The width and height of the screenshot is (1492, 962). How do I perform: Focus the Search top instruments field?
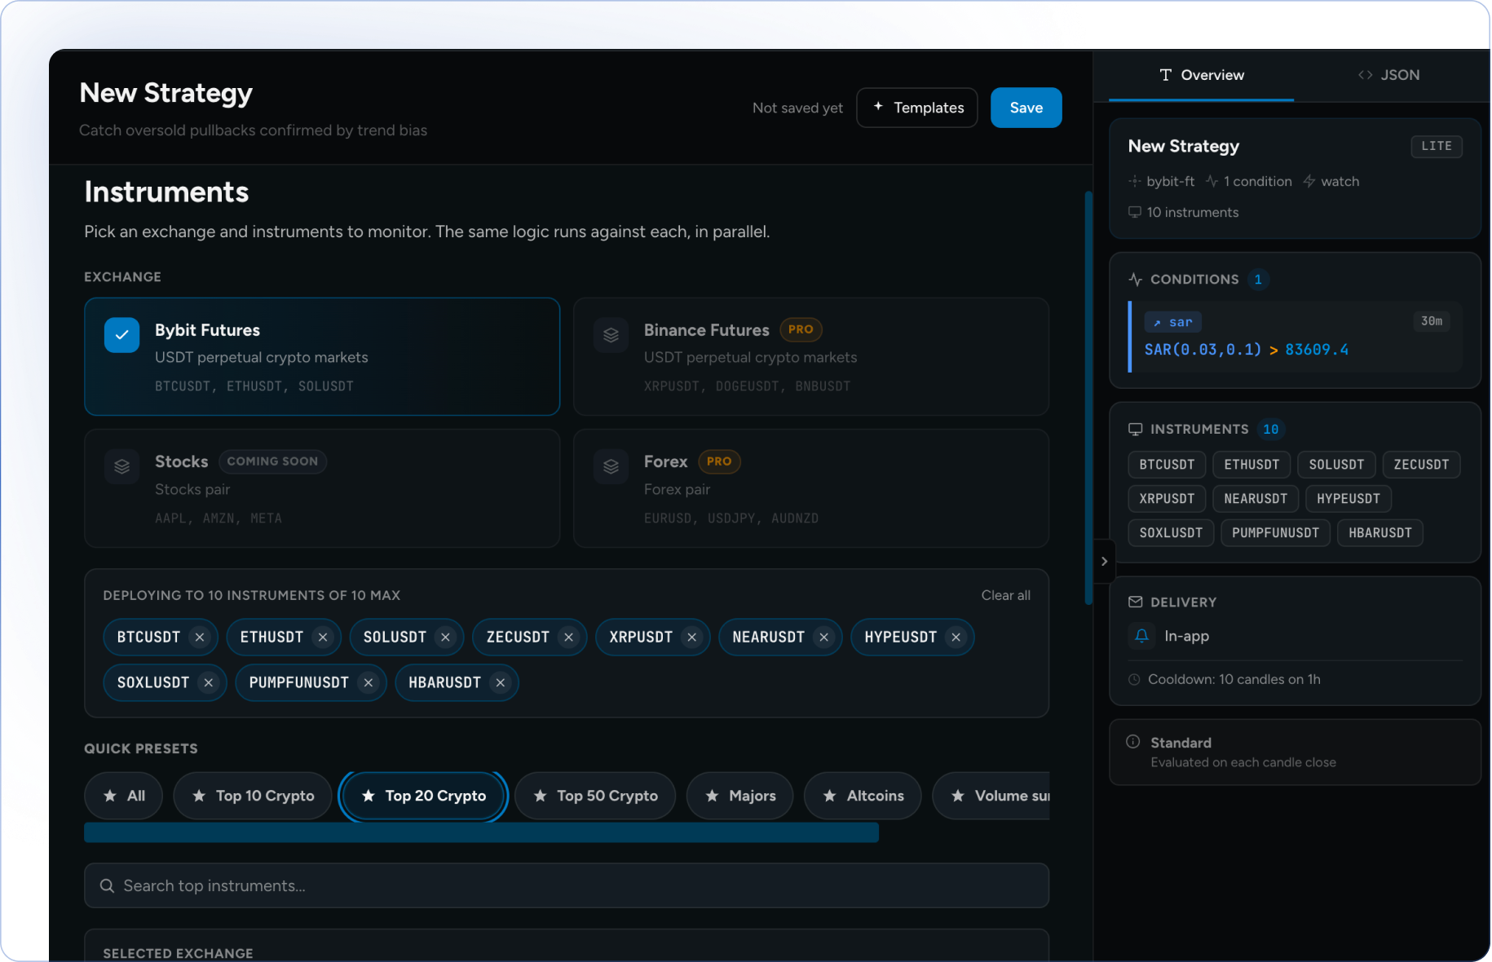pyautogui.click(x=567, y=886)
